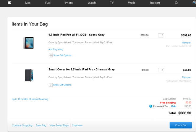The height and width of the screenshot is (132, 196).
Task: Click the bold $599.00 line total
Action: [186, 35]
